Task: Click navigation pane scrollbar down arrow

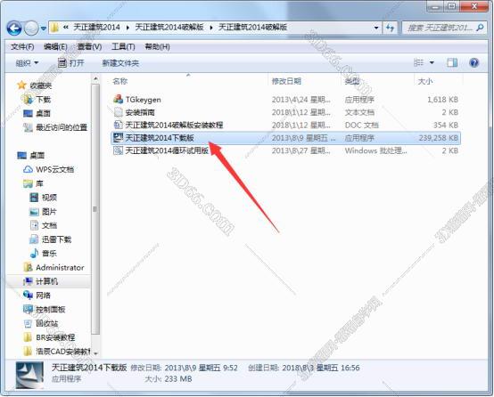Action: tap(95, 353)
